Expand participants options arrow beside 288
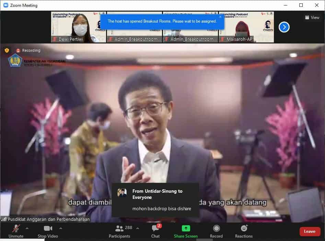Image resolution: width=325 pixels, height=241 pixels. (x=138, y=229)
